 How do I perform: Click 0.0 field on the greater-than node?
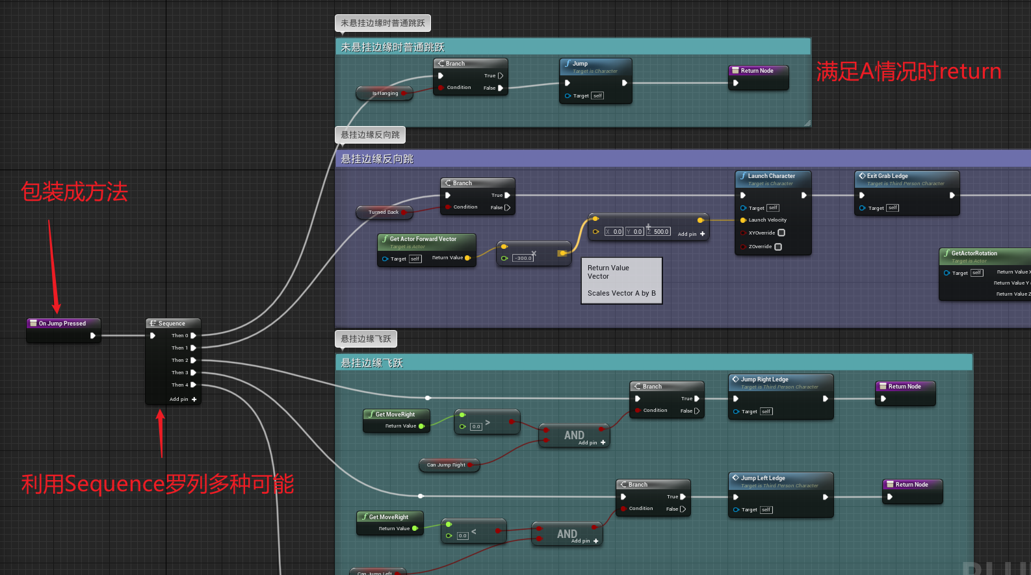pos(476,427)
